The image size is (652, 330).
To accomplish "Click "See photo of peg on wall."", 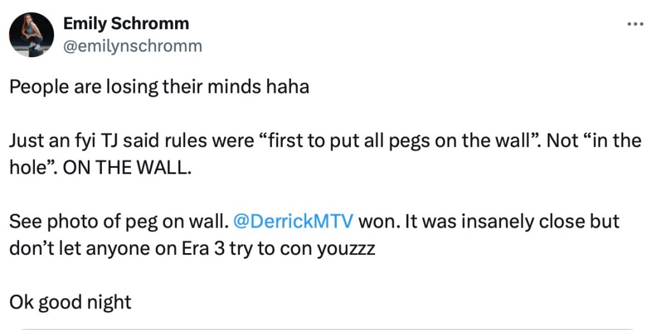I will tap(118, 221).
